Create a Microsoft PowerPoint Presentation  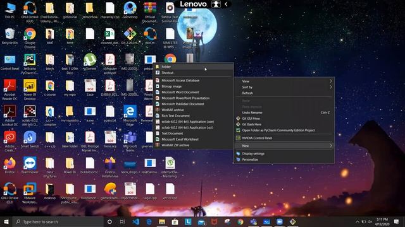coord(194,98)
